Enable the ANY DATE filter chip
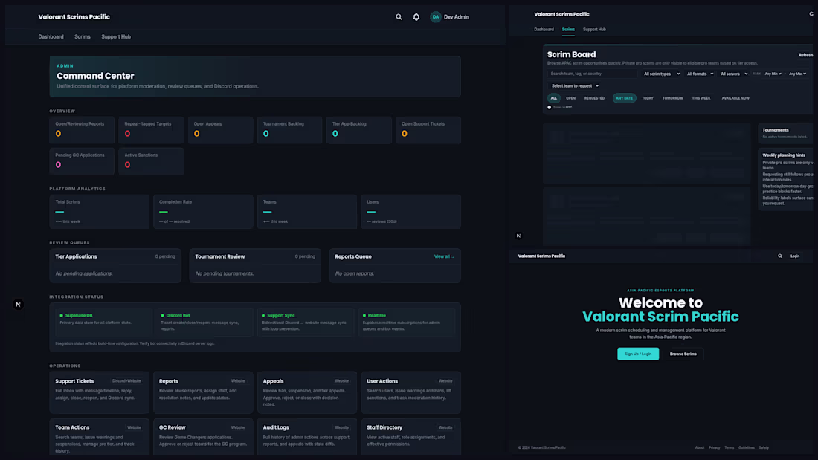This screenshot has width=818, height=460. point(624,97)
